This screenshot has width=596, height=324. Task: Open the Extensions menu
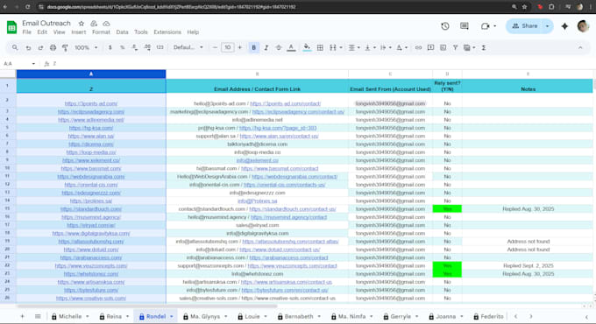pos(167,32)
